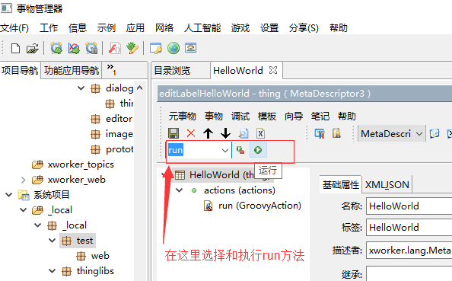Switch to the 项目导航 tab
This screenshot has width=452, height=281.
20,70
